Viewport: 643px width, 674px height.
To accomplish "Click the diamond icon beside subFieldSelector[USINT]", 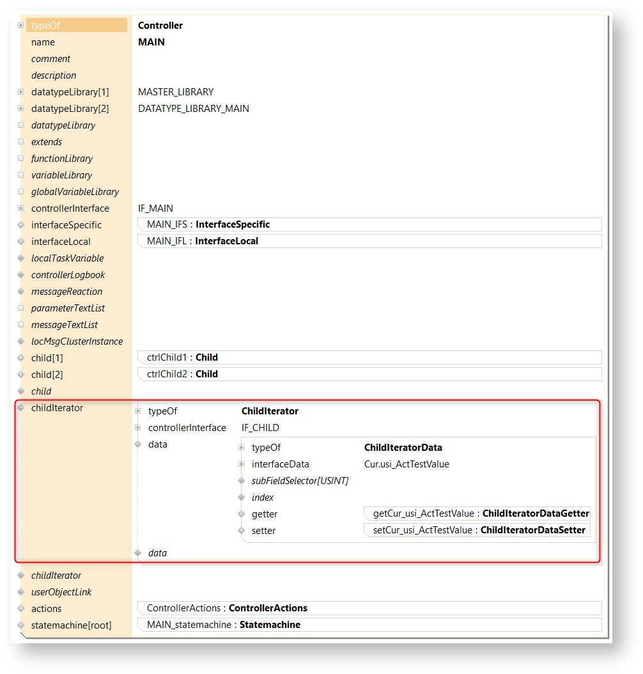I will [242, 481].
